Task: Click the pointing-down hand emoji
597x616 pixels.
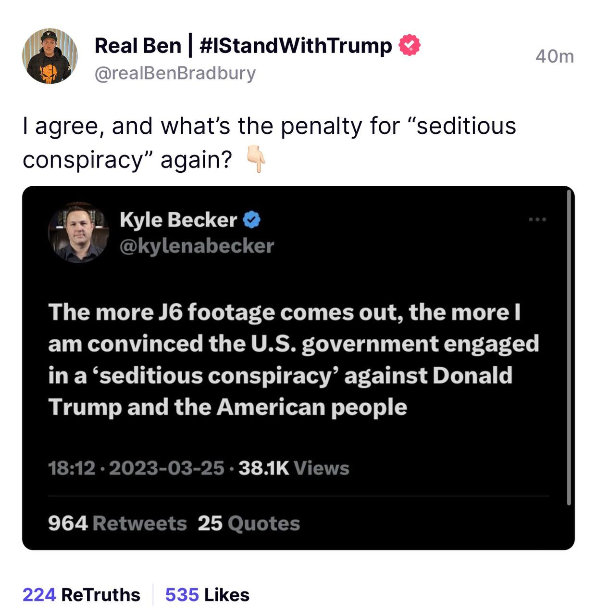Action: pos(256,160)
